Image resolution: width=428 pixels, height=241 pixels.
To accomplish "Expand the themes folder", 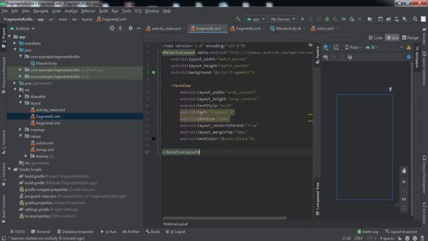I will 26,156.
